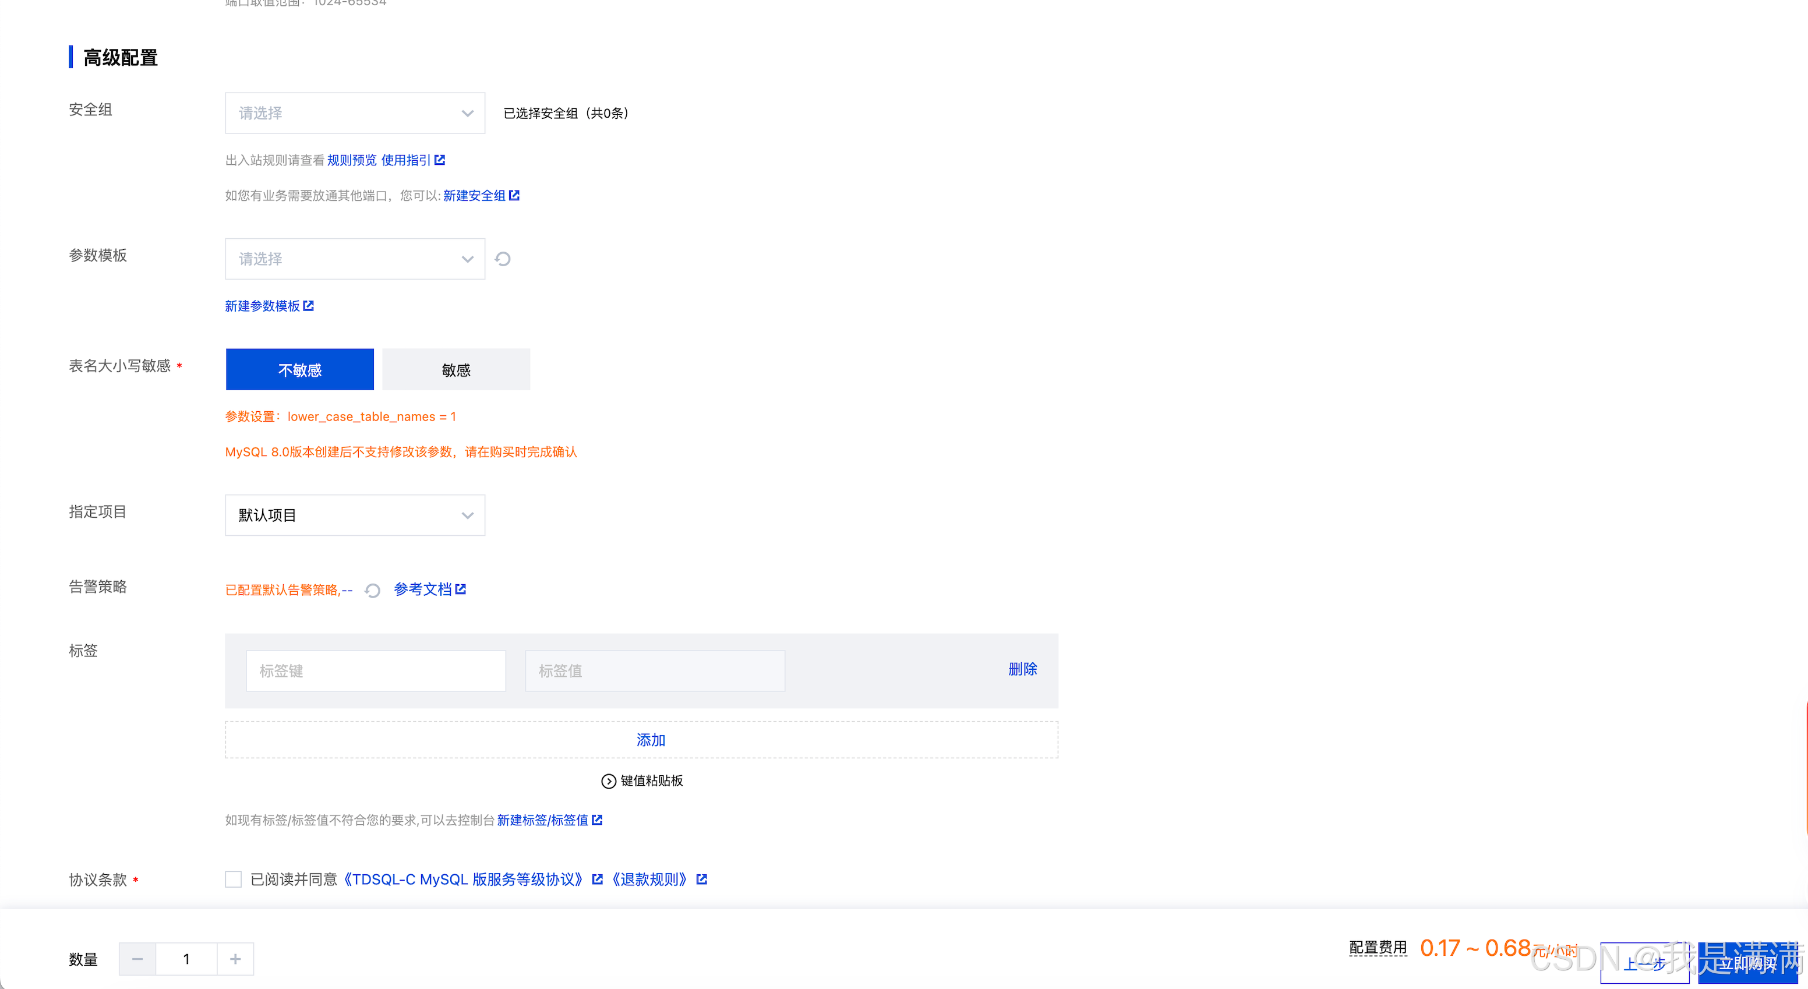Open the 规则预览 link
Image resolution: width=1808 pixels, height=989 pixels.
tap(352, 160)
